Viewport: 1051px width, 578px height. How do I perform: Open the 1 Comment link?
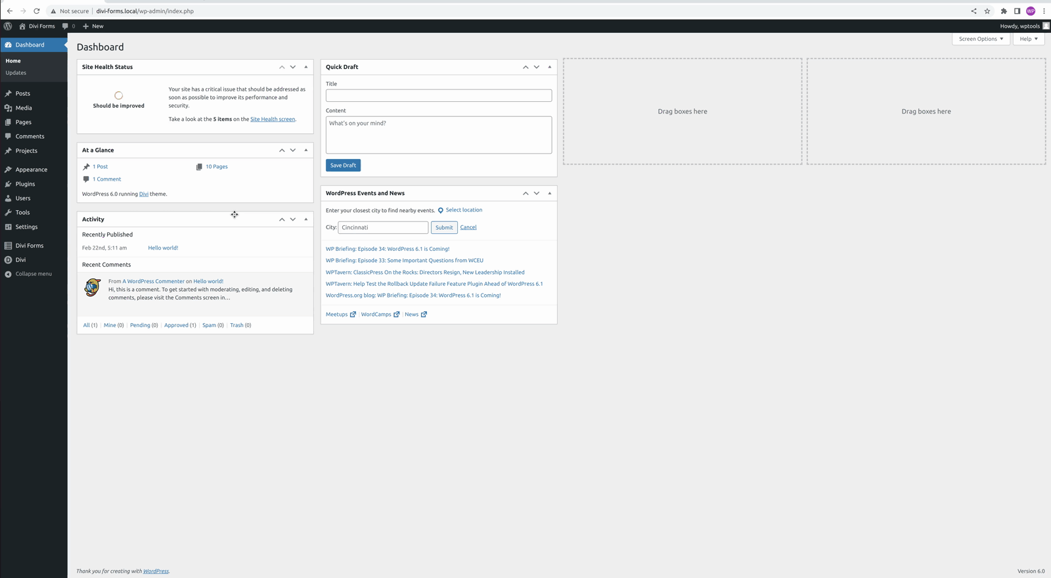(x=106, y=179)
